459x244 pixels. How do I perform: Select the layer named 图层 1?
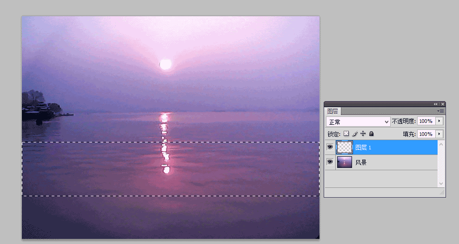pos(363,148)
